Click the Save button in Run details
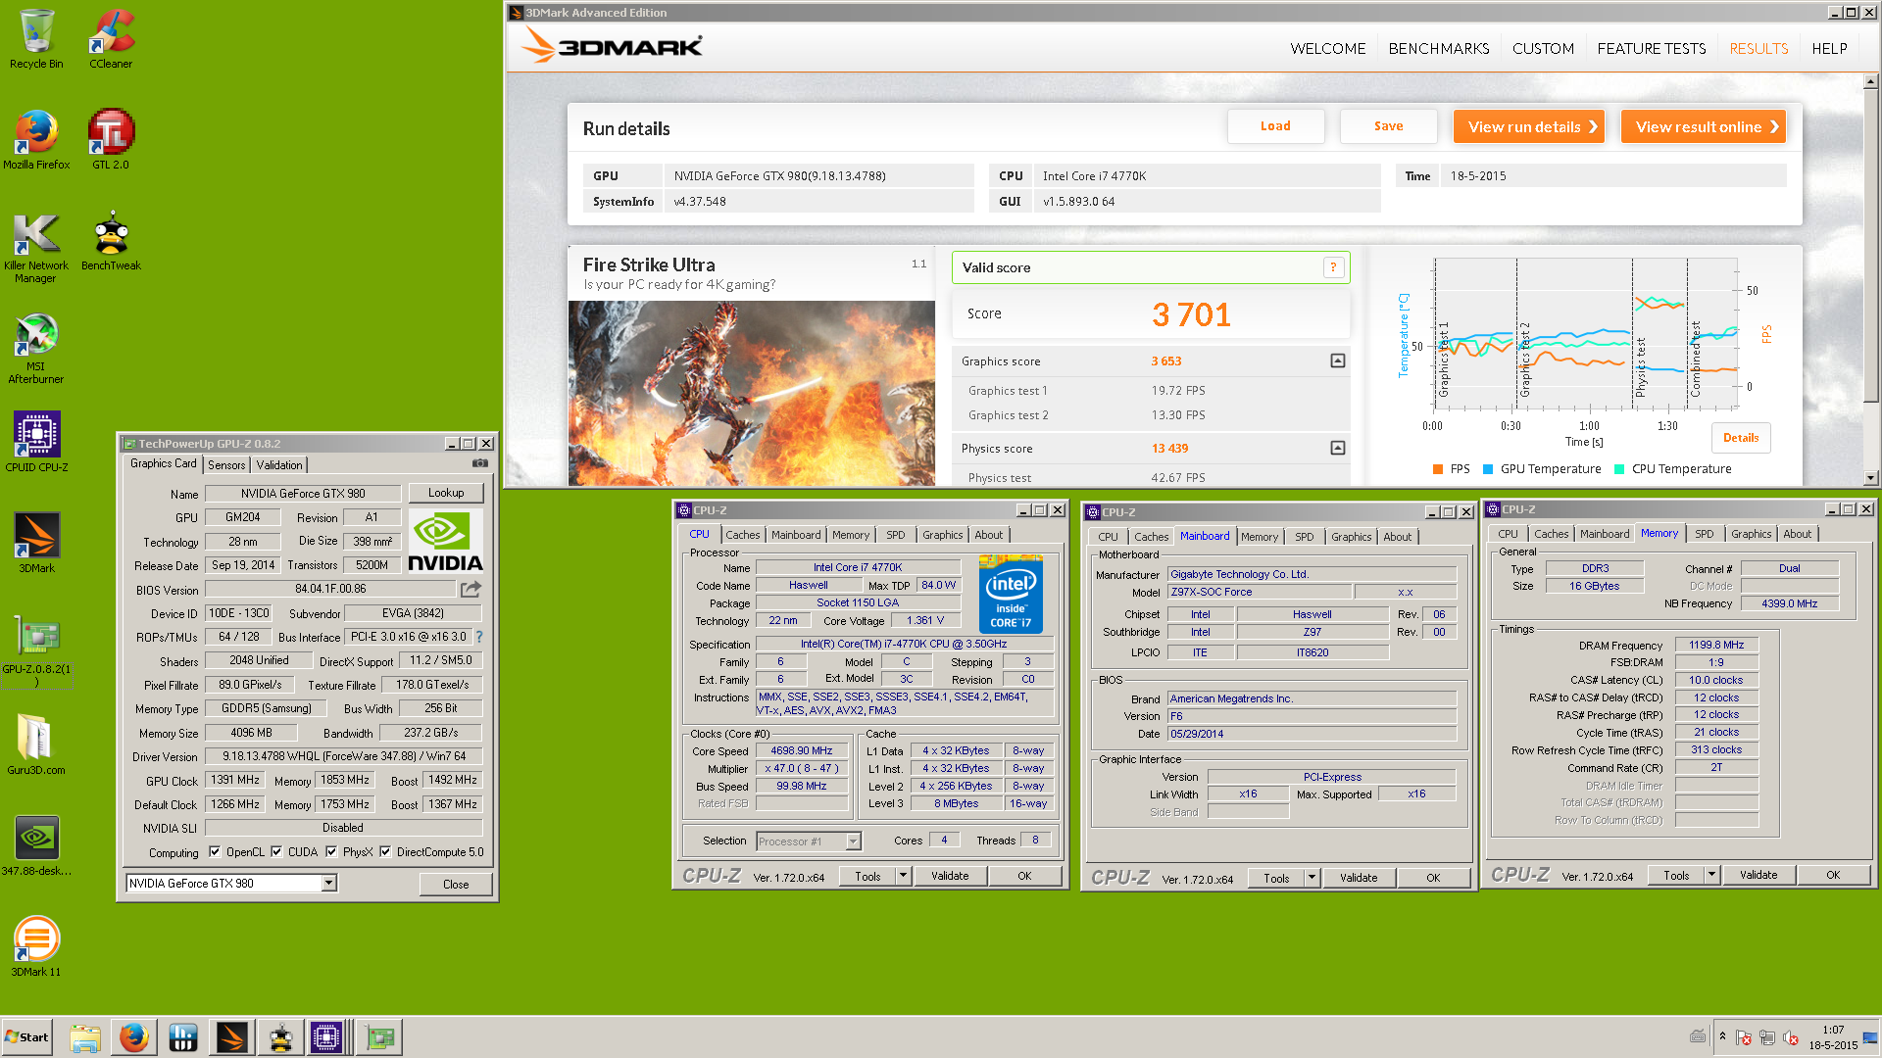1882x1058 pixels. point(1388,126)
